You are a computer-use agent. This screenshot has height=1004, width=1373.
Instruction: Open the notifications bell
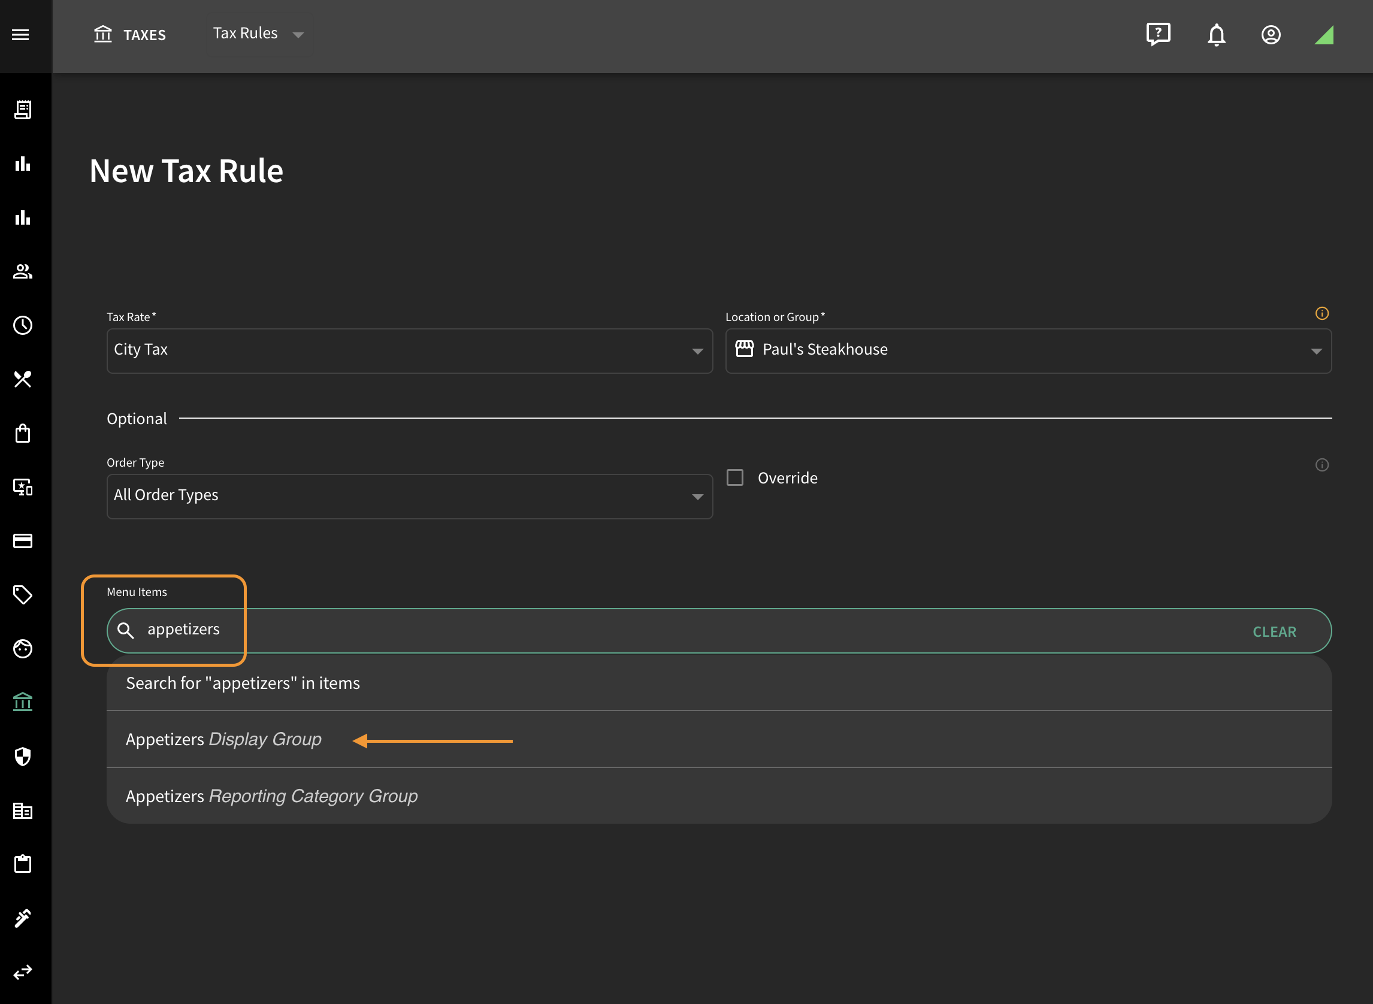[1216, 35]
